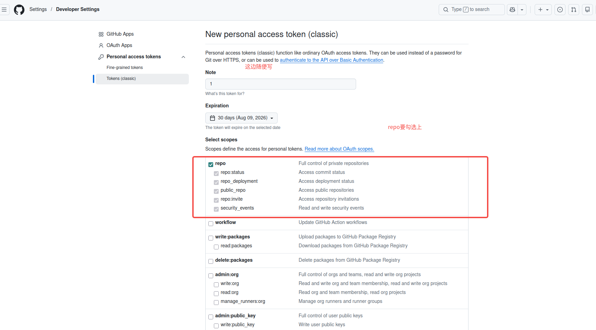View Pull requests from the header icon
The height and width of the screenshot is (330, 596).
pos(574,10)
